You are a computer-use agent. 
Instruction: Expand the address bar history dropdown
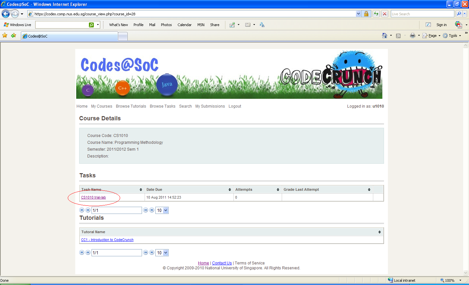359,14
